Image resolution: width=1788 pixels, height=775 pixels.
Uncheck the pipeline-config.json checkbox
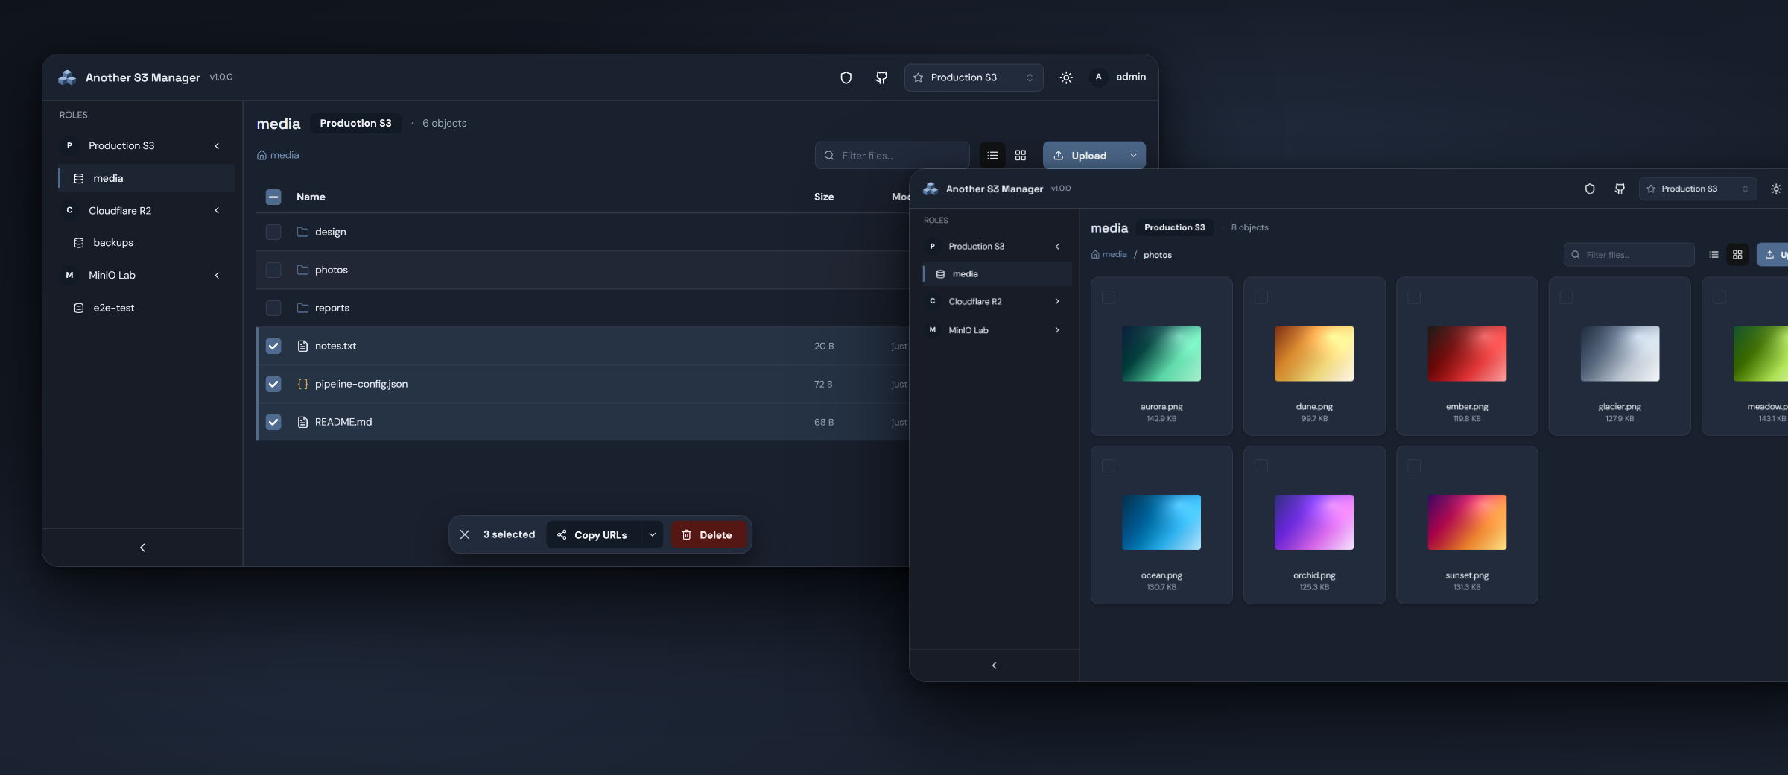click(273, 384)
